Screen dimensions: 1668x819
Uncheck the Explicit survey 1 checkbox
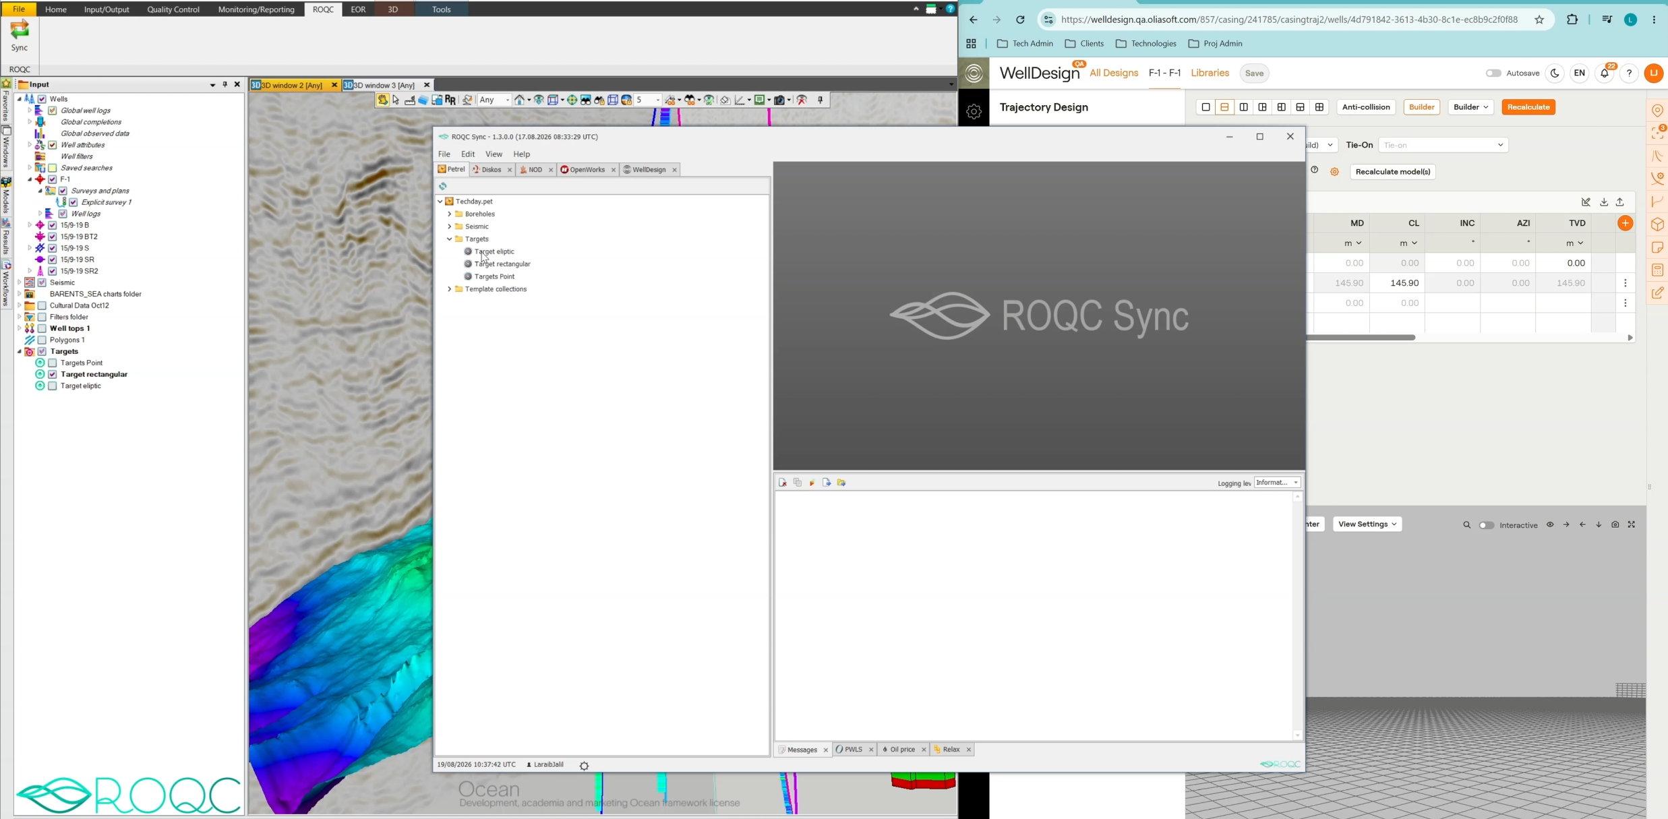click(73, 202)
